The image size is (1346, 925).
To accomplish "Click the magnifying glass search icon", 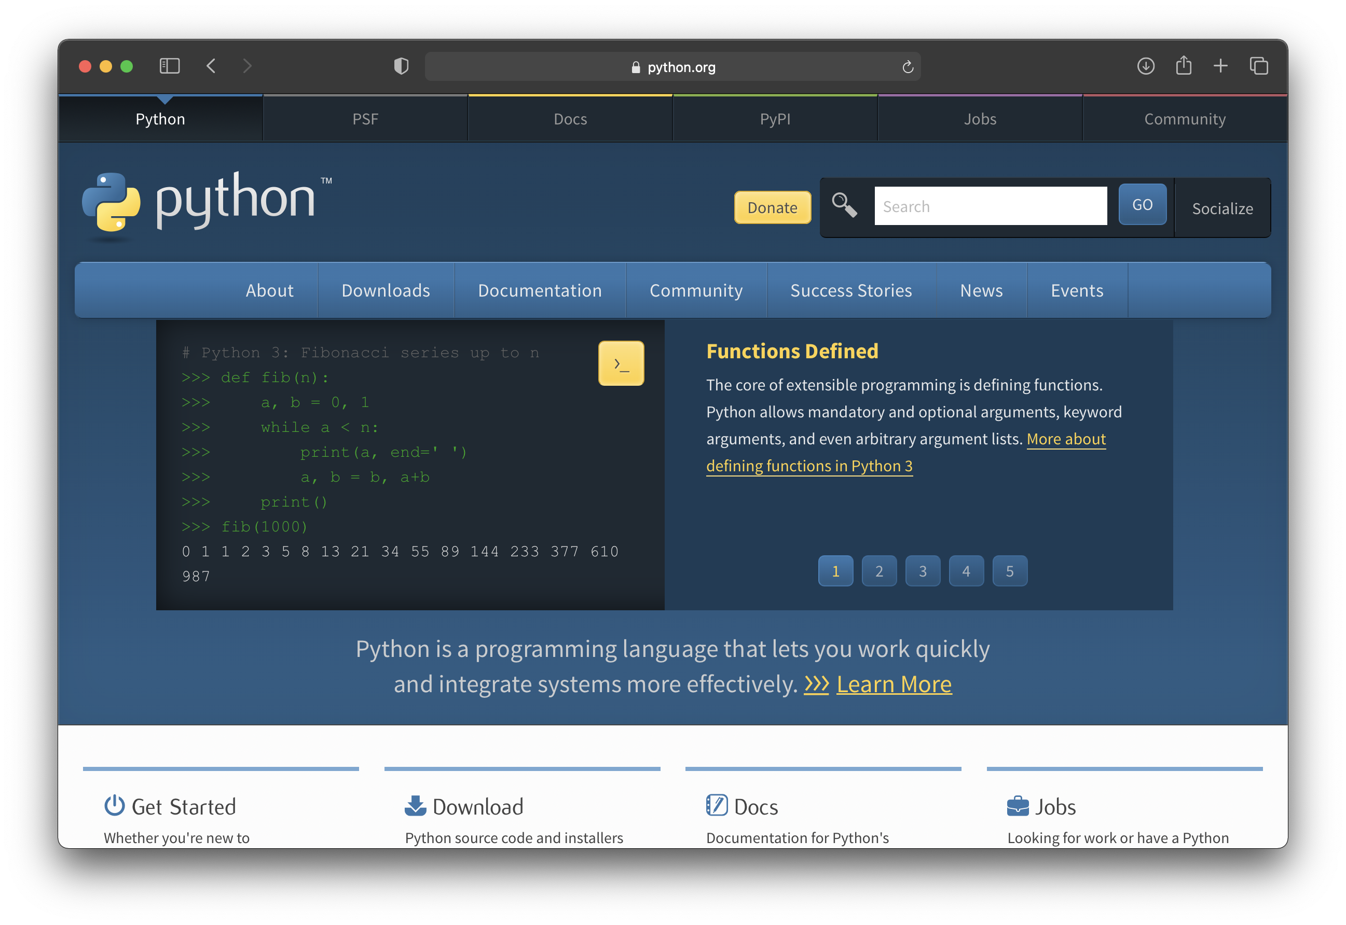I will pos(844,205).
